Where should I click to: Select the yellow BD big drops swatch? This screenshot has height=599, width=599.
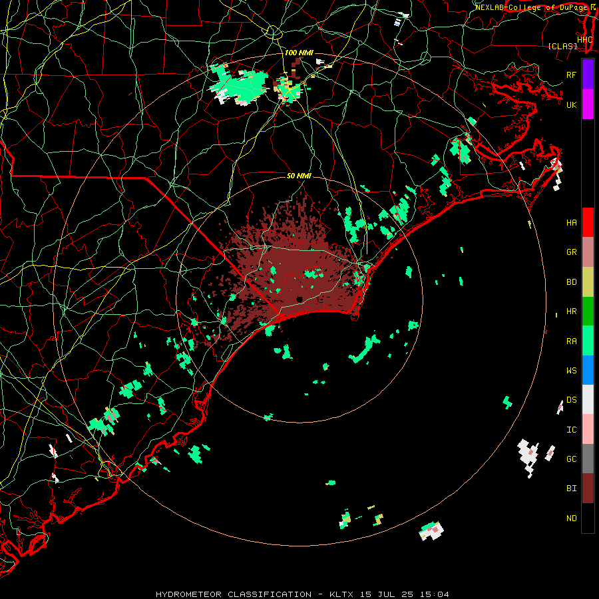pyautogui.click(x=588, y=282)
